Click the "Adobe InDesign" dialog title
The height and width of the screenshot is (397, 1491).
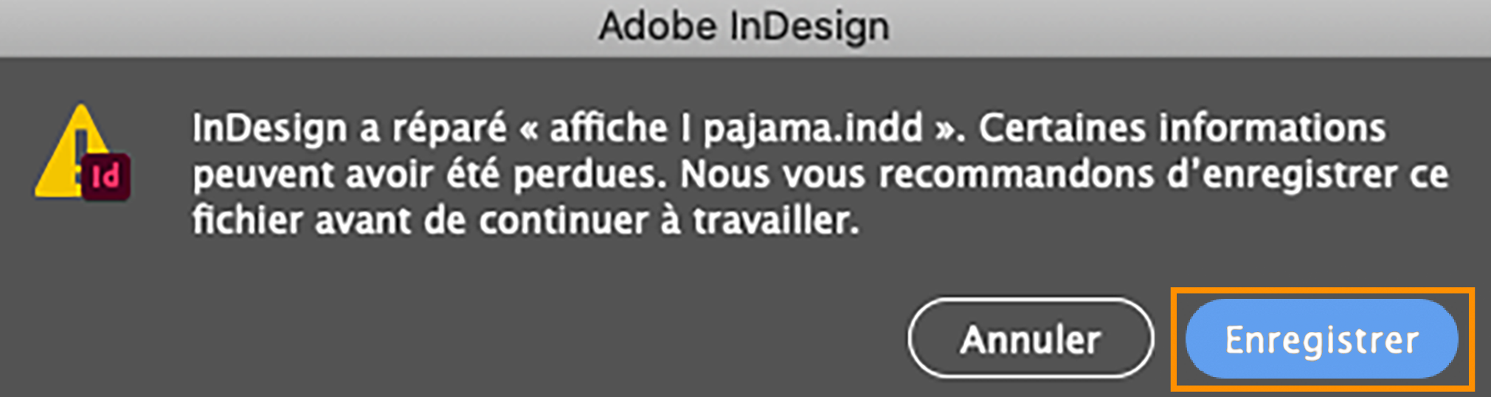[x=744, y=27]
